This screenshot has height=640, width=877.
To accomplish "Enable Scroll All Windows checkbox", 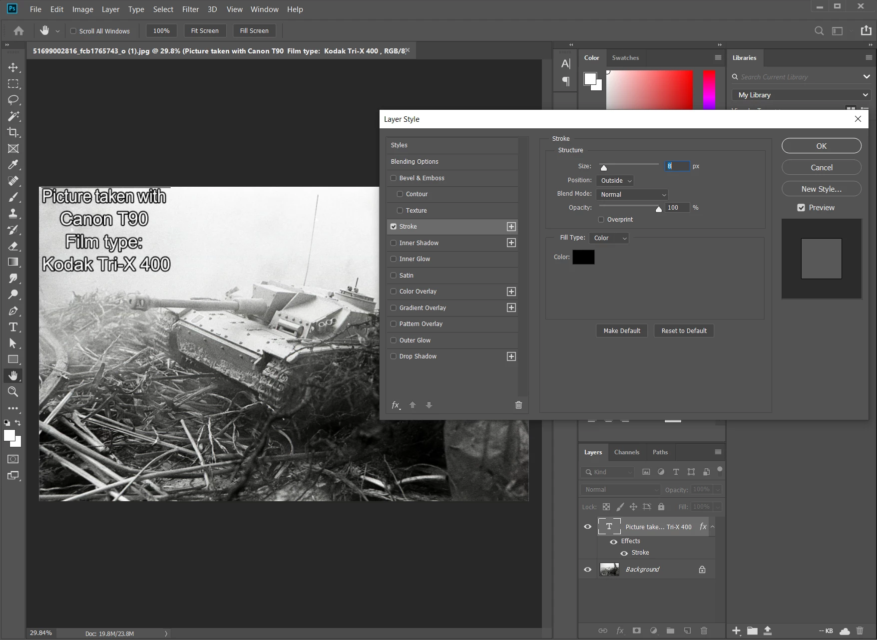I will pyautogui.click(x=73, y=31).
